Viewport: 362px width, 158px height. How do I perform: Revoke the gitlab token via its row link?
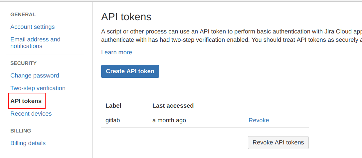pyautogui.click(x=259, y=120)
